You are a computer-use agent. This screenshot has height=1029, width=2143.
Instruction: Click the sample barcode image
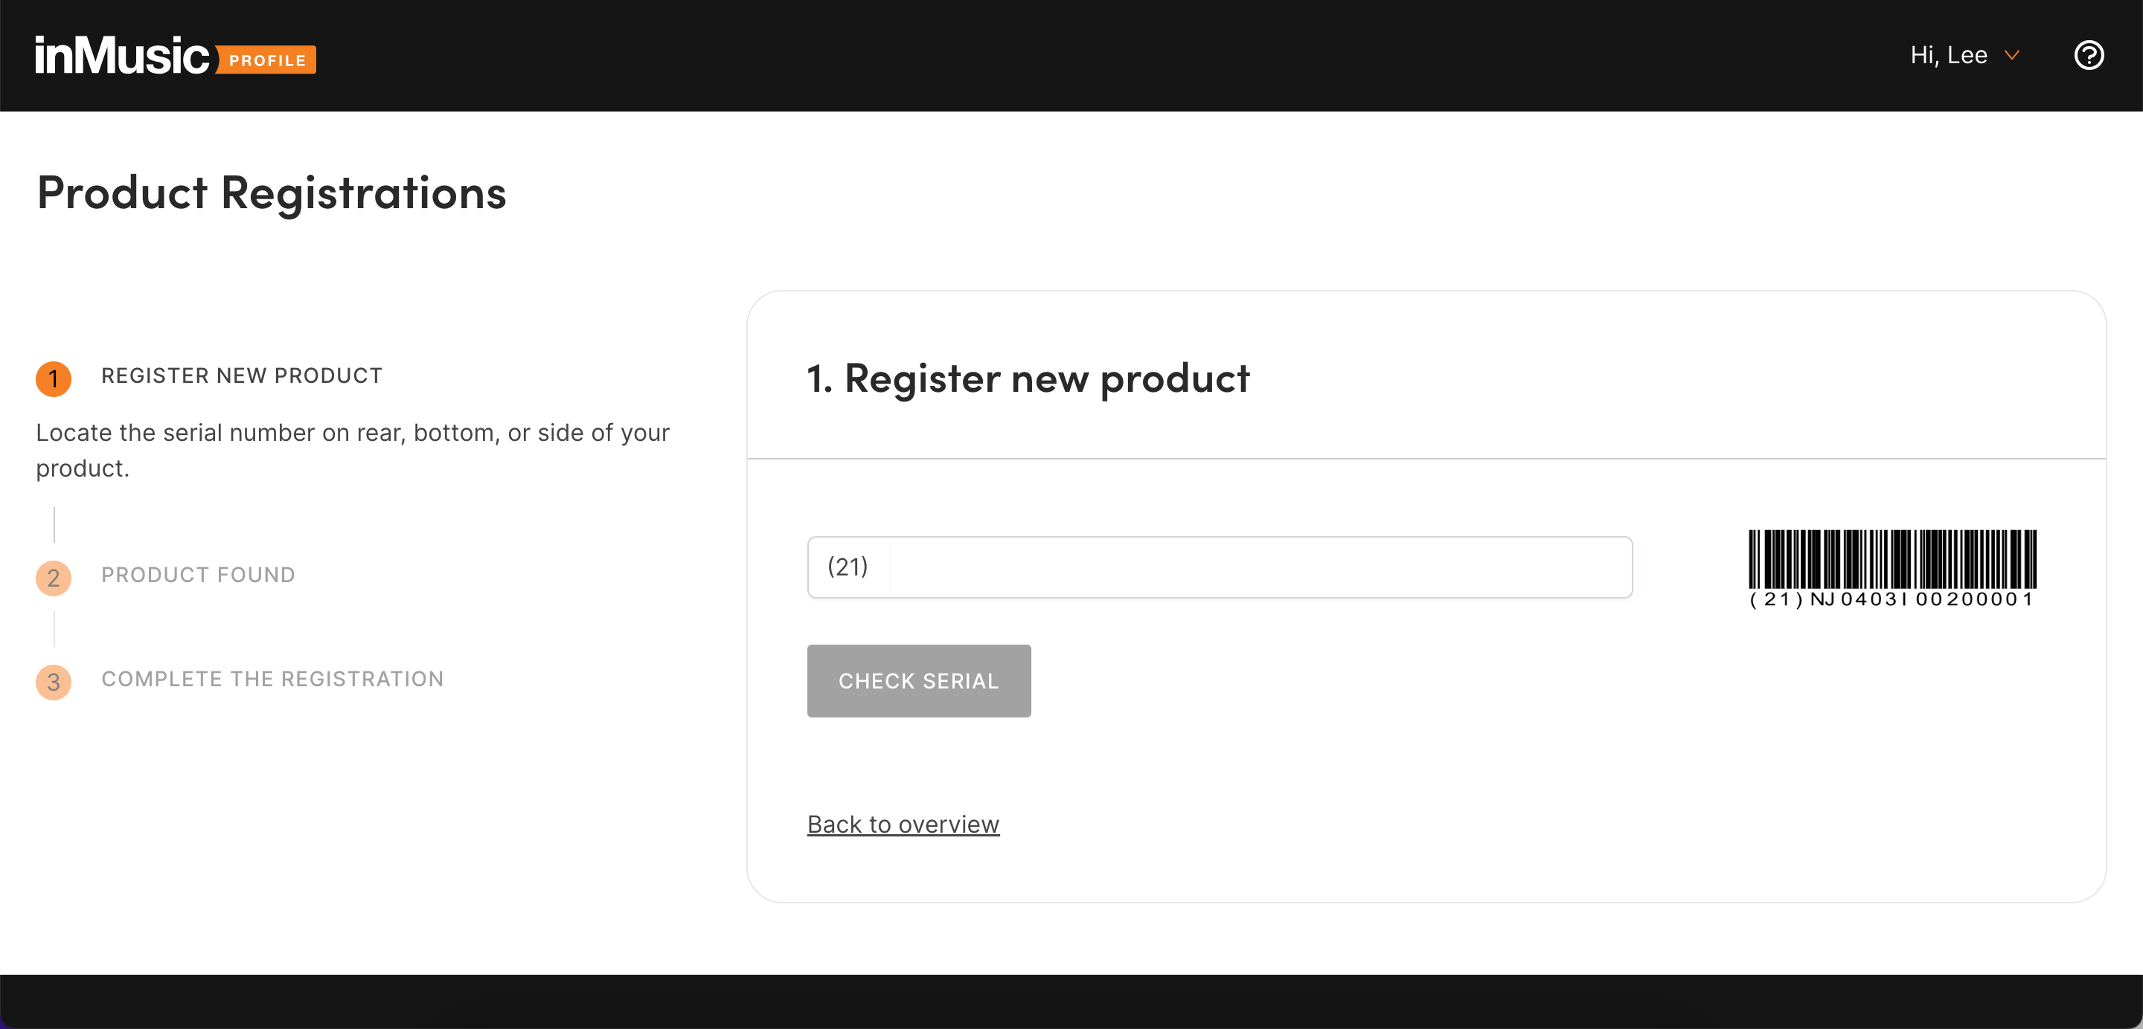(1891, 559)
